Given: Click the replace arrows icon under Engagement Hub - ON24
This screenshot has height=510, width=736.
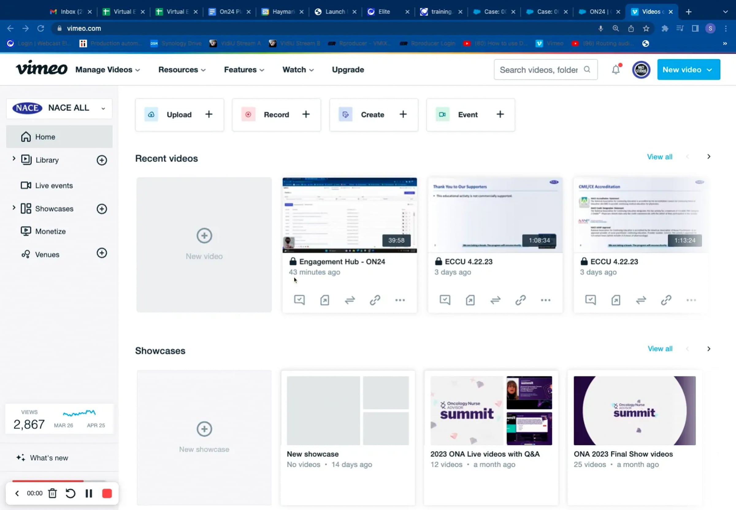Looking at the screenshot, I should [350, 300].
